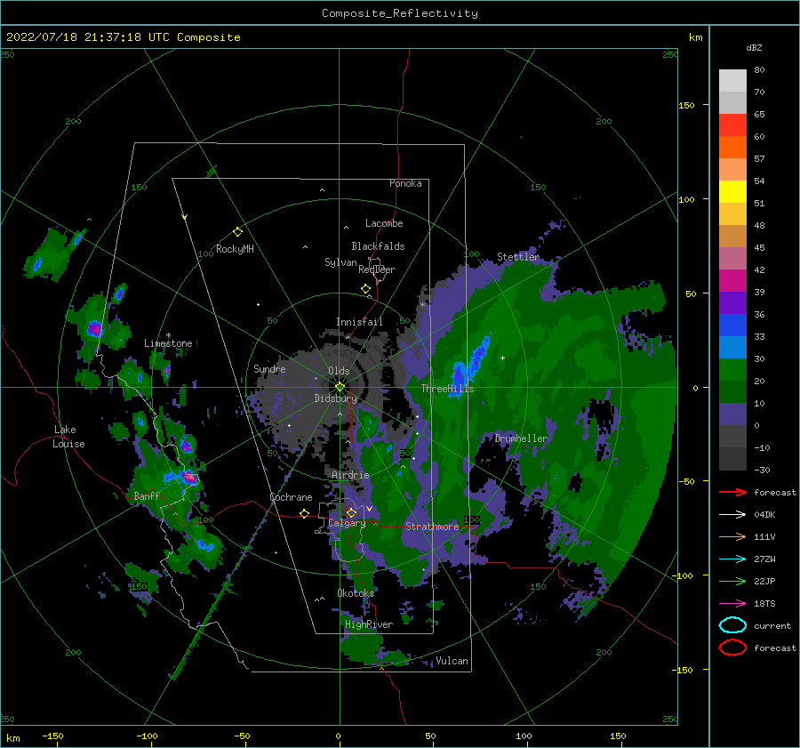
Task: Click the storm cell northwest of Limestone
Action: [94, 328]
